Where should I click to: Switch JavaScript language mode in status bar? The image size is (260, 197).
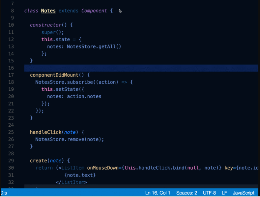click(244, 193)
